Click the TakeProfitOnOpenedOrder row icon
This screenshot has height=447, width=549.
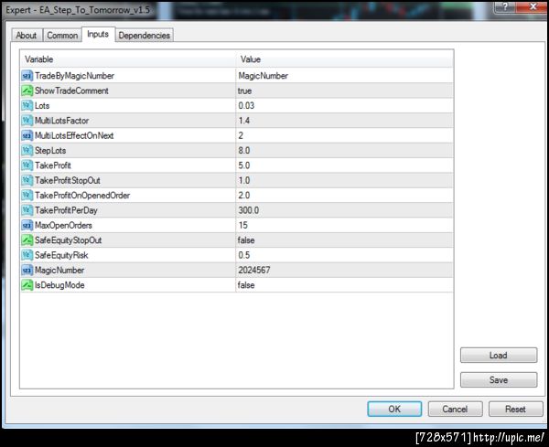(27, 196)
